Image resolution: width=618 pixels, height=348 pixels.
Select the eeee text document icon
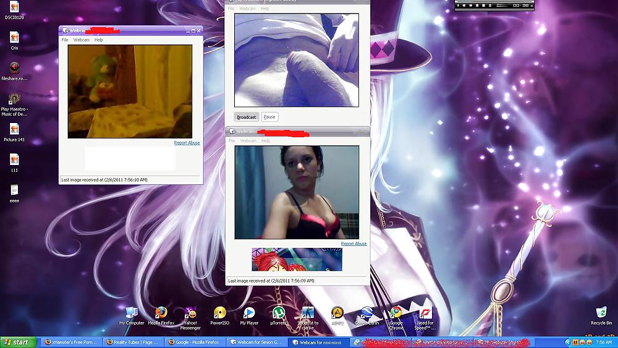(14, 193)
